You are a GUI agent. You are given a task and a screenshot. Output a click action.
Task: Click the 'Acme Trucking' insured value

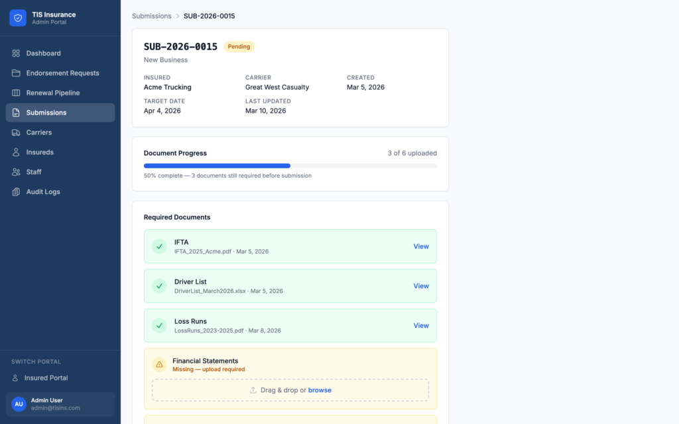tap(168, 87)
